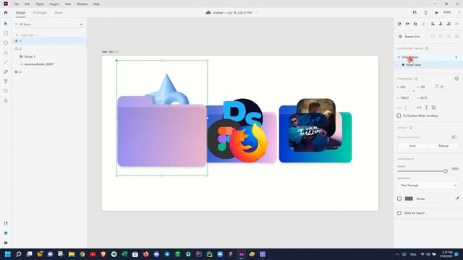Open the Plugins menu
Image resolution: width=463 pixels, height=260 pixels.
[x=54, y=4]
